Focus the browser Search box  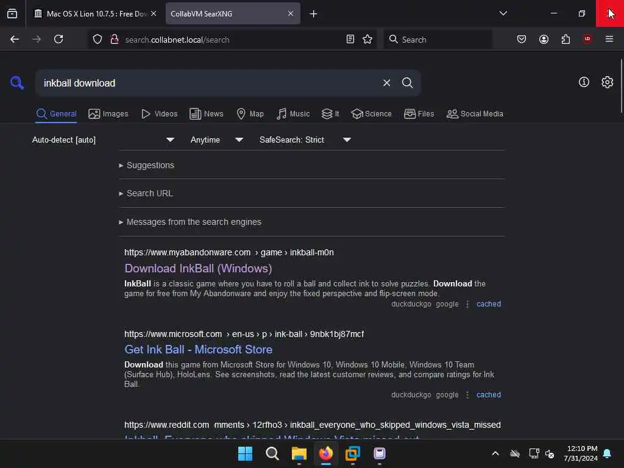point(438,40)
